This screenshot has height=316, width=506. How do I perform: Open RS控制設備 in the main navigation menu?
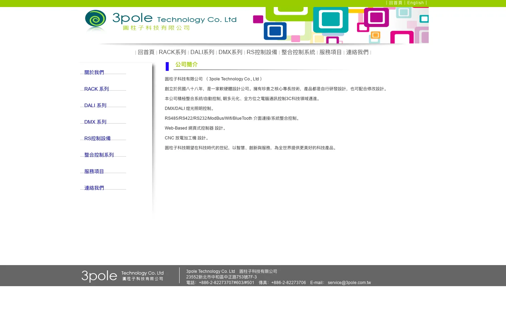(x=262, y=52)
